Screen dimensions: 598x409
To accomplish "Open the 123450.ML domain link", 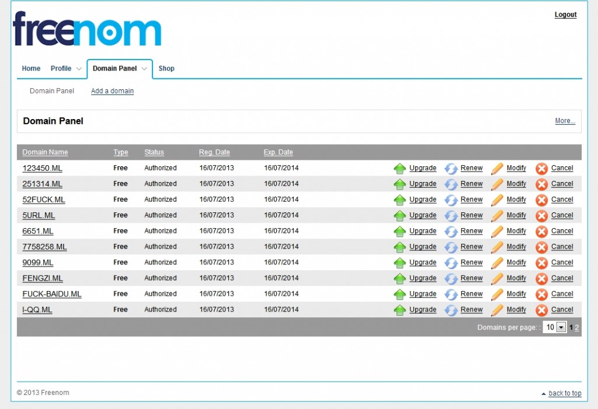I will pyautogui.click(x=42, y=168).
